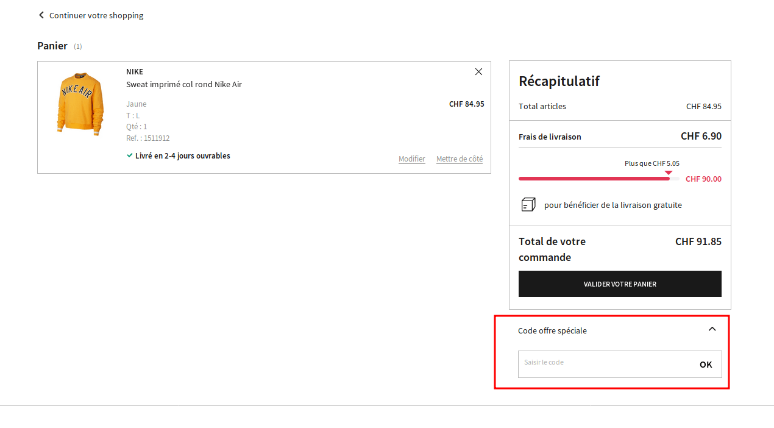Viewport: 774px width, 428px height.
Task: Click the back chevron before "Continuer votre shopping"
Action: [x=41, y=15]
